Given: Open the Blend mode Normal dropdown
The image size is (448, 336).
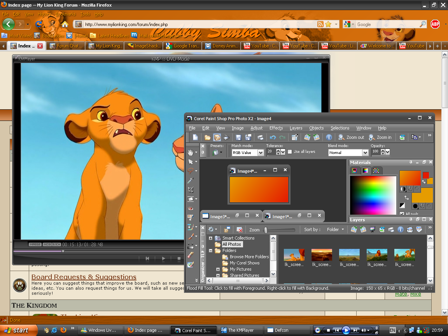Looking at the screenshot, I should [365, 153].
